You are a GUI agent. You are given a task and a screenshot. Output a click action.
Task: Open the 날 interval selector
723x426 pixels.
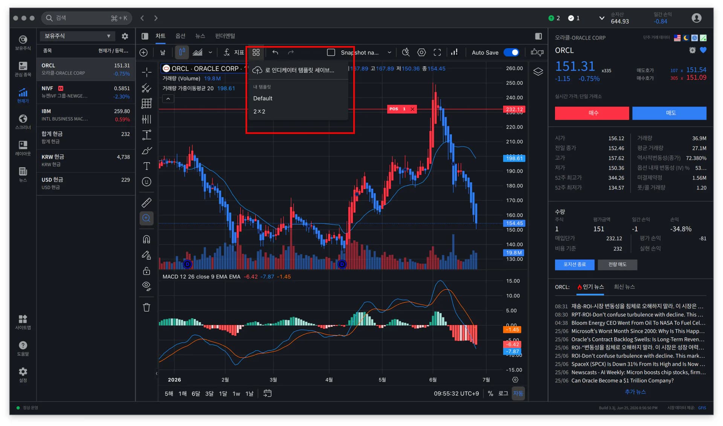point(163,52)
